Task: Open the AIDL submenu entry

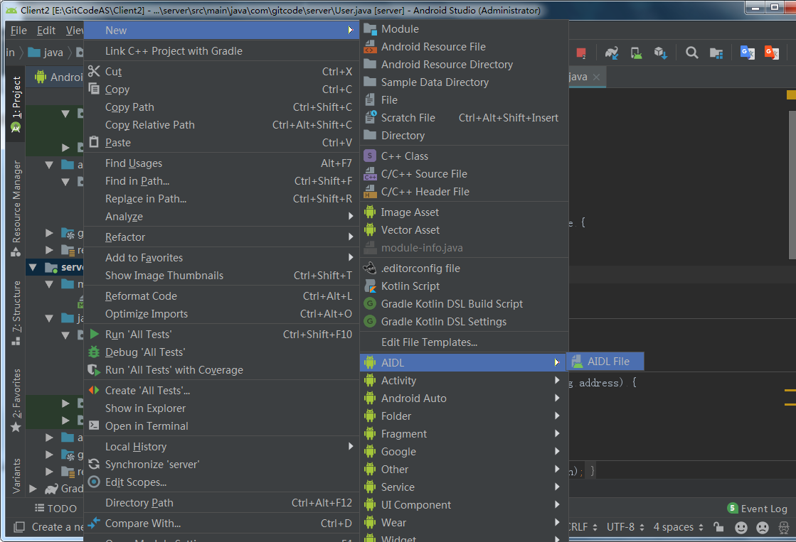Action: click(464, 362)
